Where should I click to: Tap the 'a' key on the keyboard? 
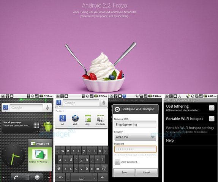(x=60, y=160)
